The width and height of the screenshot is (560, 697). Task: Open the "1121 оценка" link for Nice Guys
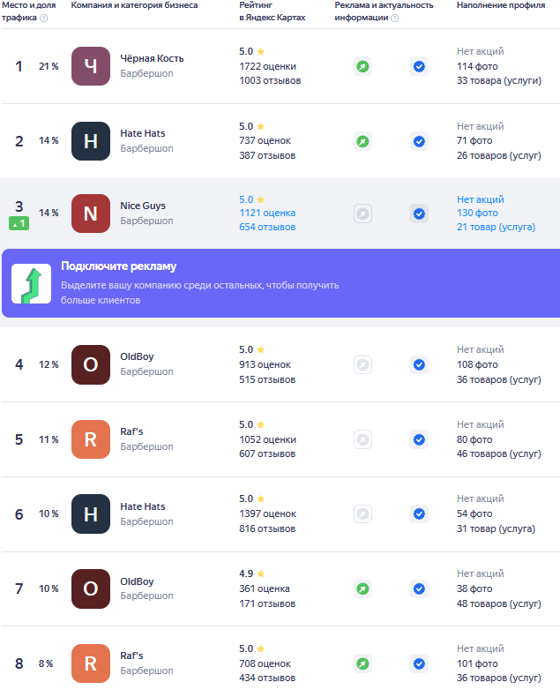tap(267, 213)
